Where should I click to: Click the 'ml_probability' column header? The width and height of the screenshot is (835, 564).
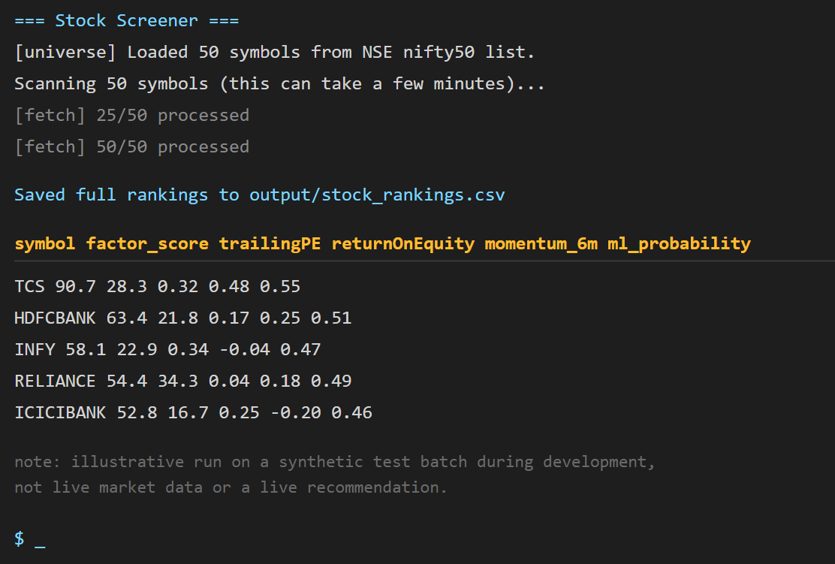tap(679, 243)
